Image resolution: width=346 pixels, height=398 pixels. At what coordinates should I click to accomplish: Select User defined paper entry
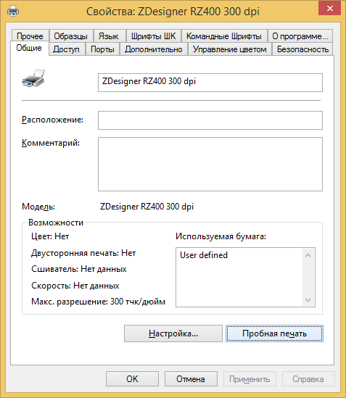point(204,255)
